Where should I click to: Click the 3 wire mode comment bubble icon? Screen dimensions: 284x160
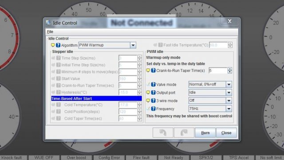click(x=148, y=100)
